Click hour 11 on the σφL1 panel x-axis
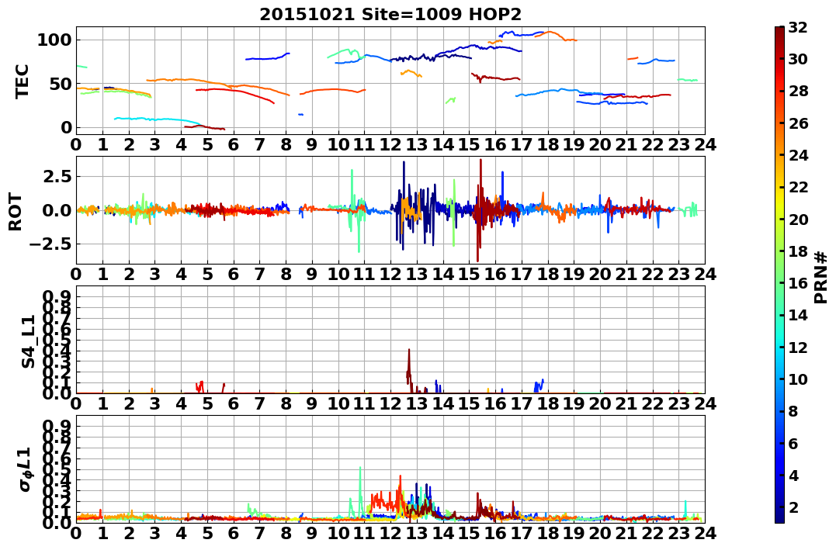This screenshot has width=836, height=550. (x=364, y=533)
